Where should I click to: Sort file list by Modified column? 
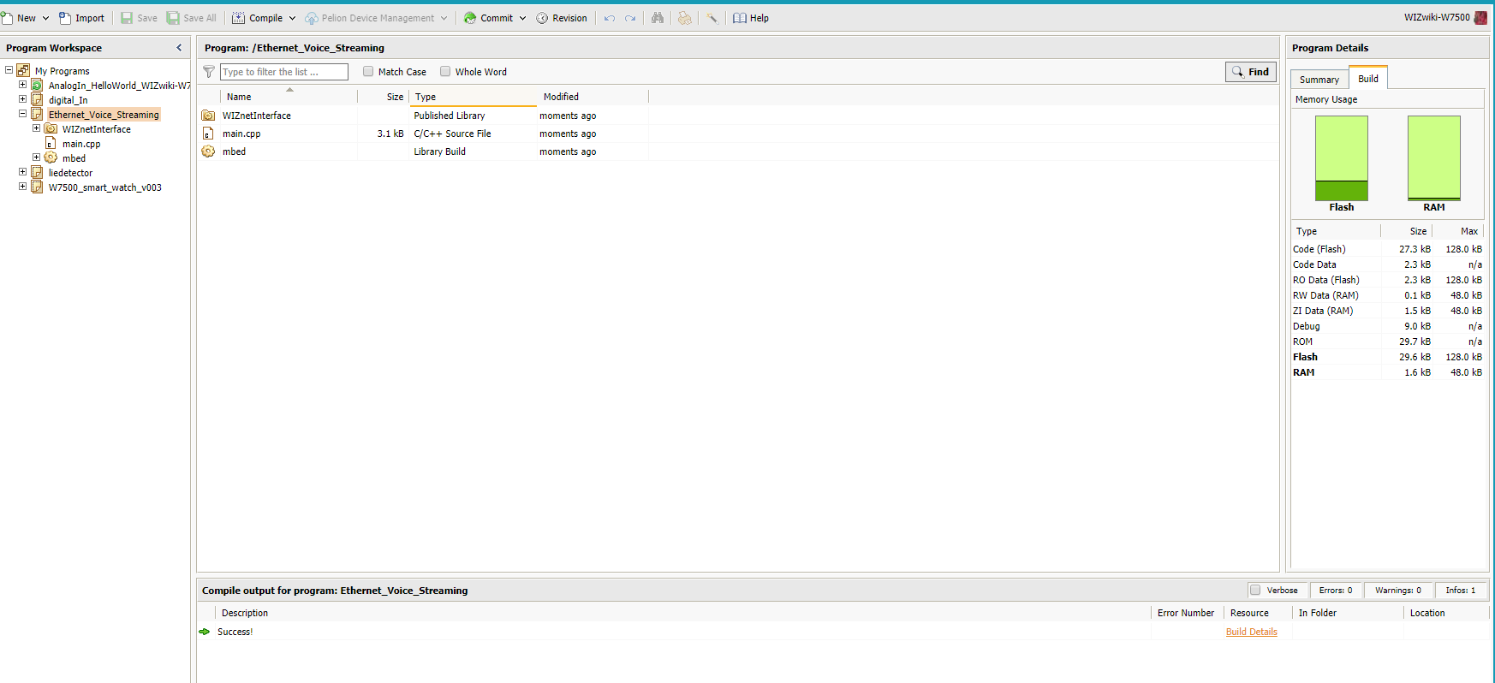pos(593,97)
